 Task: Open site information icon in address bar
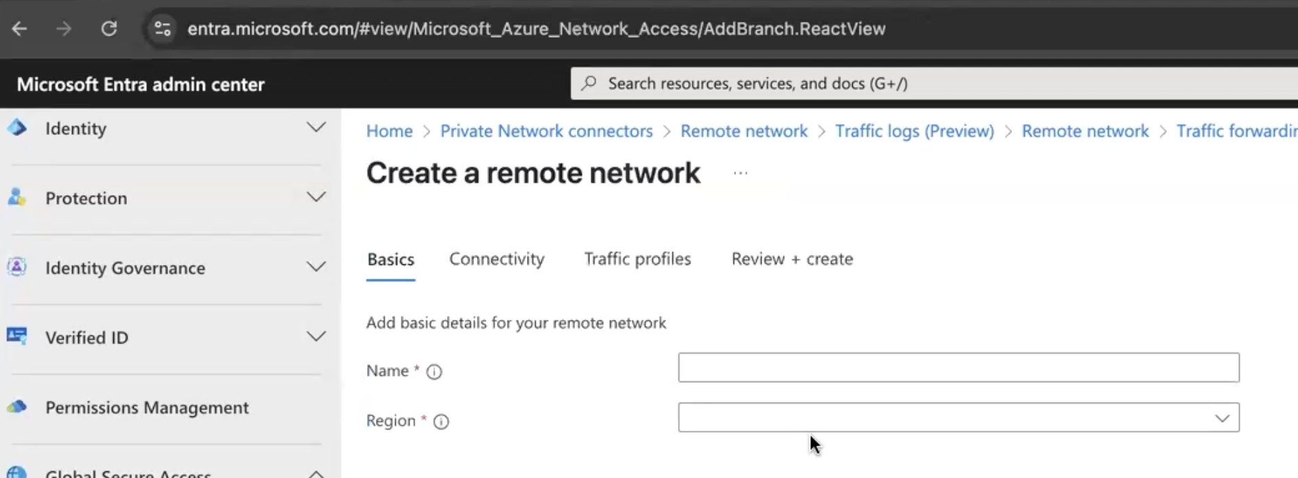click(x=163, y=29)
